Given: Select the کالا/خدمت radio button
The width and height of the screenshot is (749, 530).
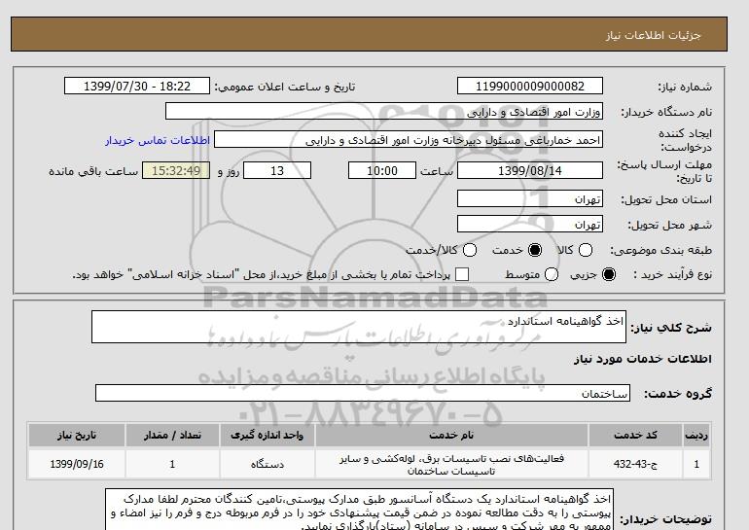Looking at the screenshot, I should [x=470, y=250].
